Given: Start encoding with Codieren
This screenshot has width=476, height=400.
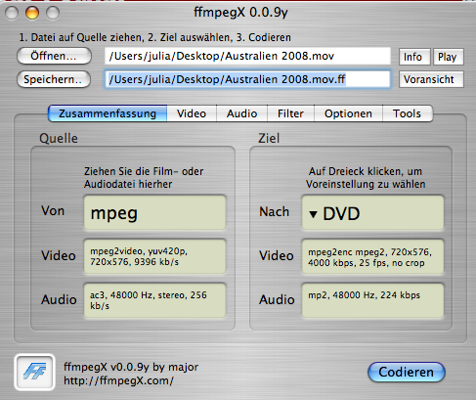Looking at the screenshot, I should click(x=407, y=372).
